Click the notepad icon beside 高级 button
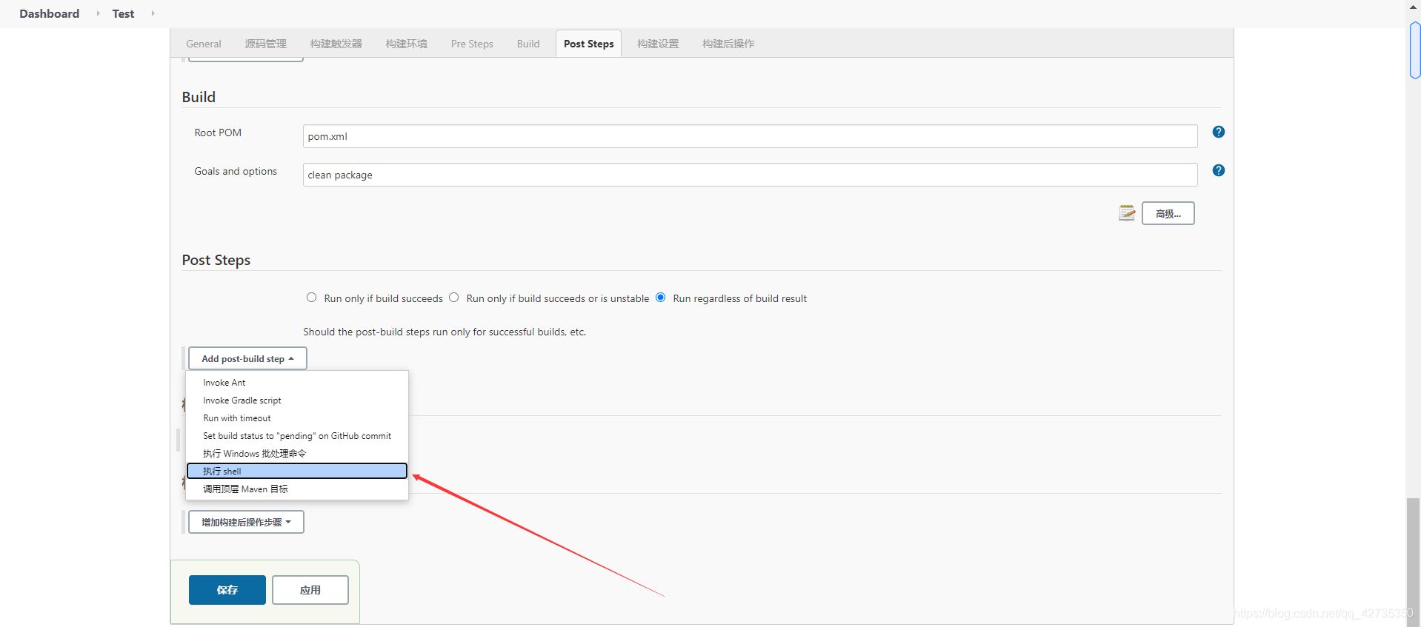The image size is (1421, 627). 1127,213
